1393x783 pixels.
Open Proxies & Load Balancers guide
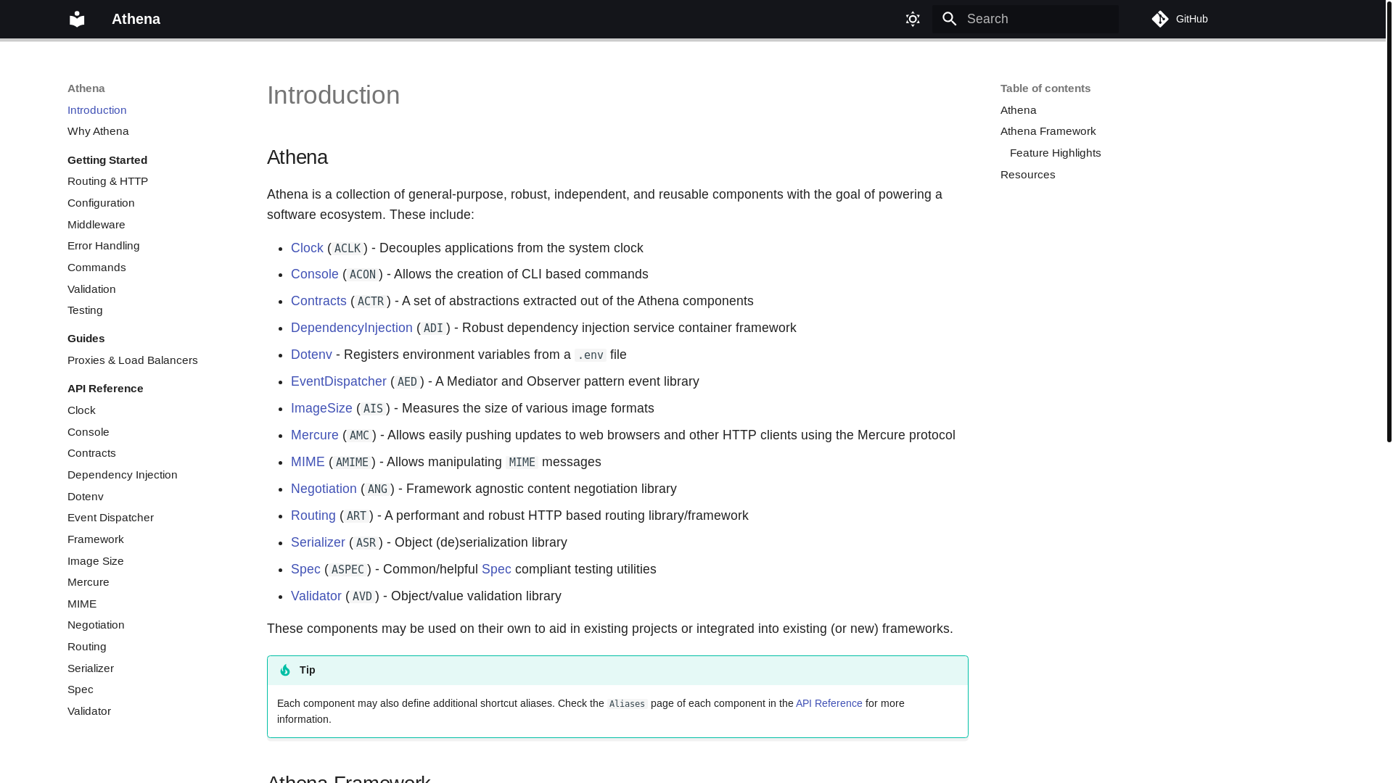coord(133,360)
